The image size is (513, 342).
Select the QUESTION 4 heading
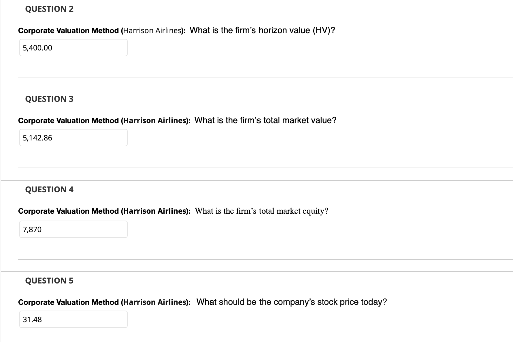[x=49, y=189]
